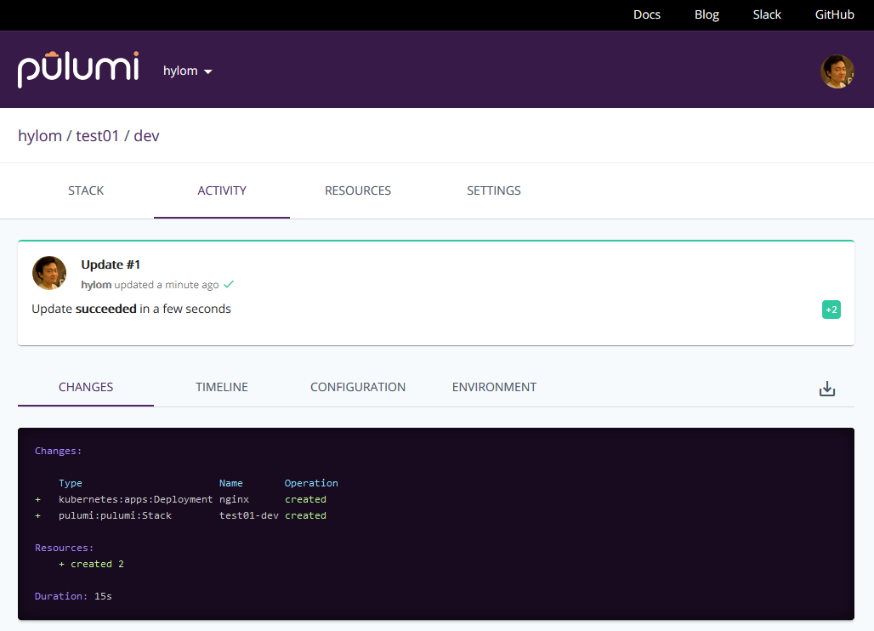874x631 pixels.
Task: Click 'Update succeeded in a few seconds' text
Action: 131,309
